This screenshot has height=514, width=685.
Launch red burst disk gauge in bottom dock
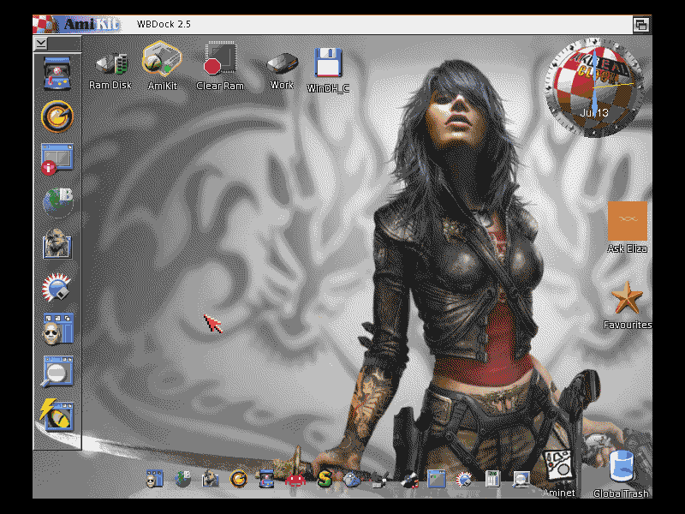[x=464, y=479]
